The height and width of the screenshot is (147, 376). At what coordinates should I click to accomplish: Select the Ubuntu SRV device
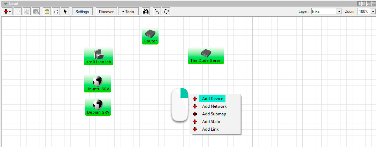pos(98,83)
